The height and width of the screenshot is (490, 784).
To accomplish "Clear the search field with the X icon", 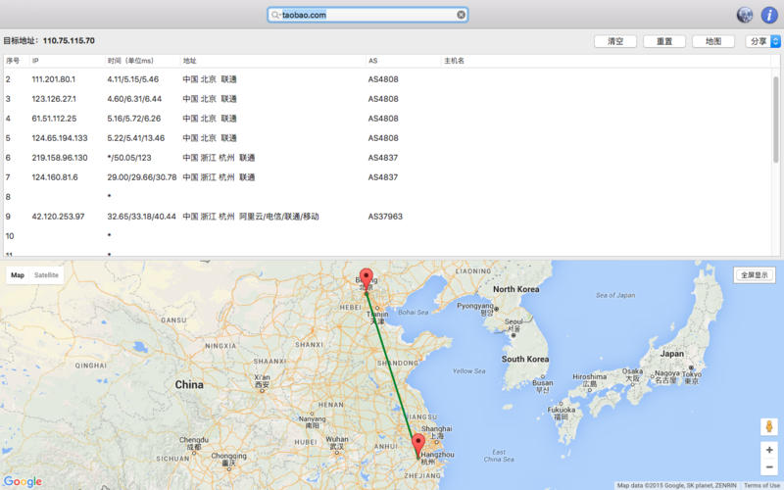I will pyautogui.click(x=461, y=15).
